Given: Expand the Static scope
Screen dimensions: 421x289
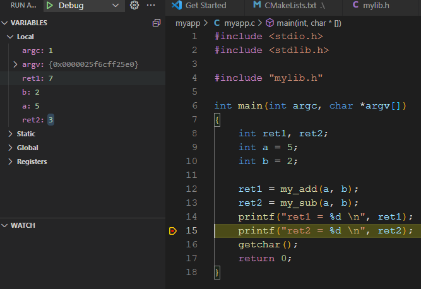Looking at the screenshot, I should point(10,134).
